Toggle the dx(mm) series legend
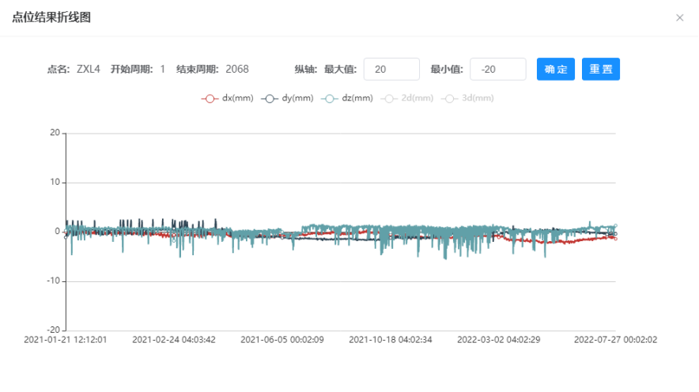Screen dimensions: 699x392 click(x=228, y=99)
